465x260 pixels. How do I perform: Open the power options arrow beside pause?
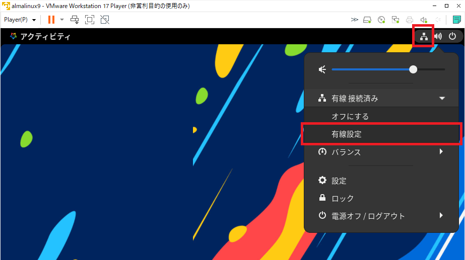62,20
